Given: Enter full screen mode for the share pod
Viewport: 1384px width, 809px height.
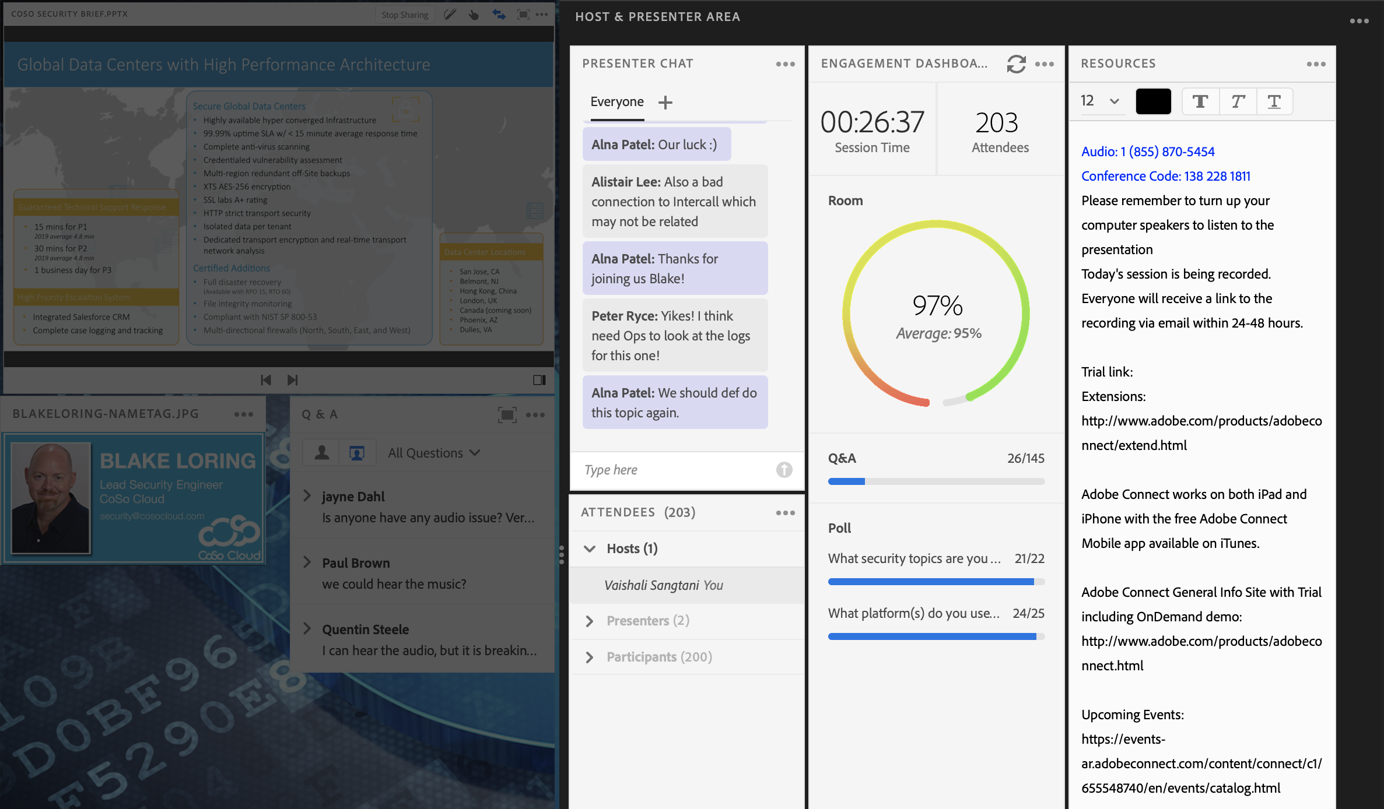Looking at the screenshot, I should tap(523, 15).
